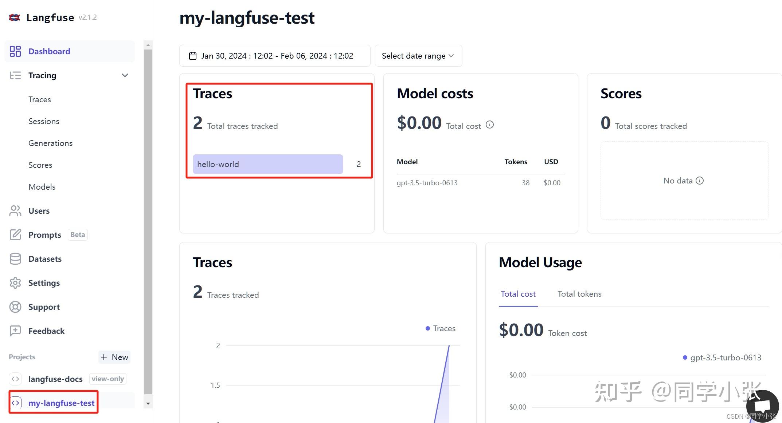Viewport: 782px width, 423px height.
Task: Click the info icon next to No data
Action: [700, 181]
